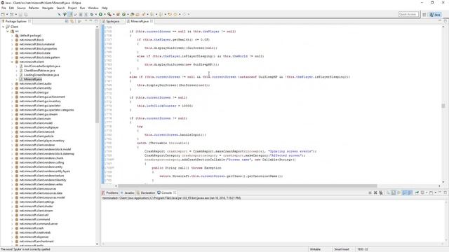The height and width of the screenshot is (252, 449).
Task: Click the External Tools run icon
Action: 109,14
